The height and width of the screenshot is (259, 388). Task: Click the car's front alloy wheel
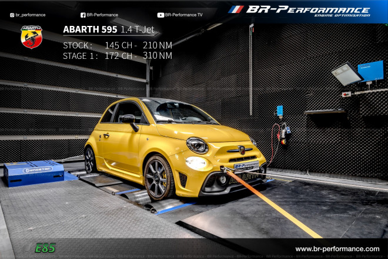coord(158,177)
